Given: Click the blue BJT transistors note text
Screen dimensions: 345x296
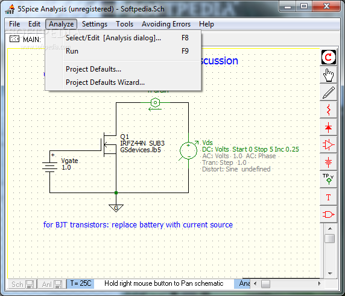Looking at the screenshot, I should pyautogui.click(x=138, y=224).
